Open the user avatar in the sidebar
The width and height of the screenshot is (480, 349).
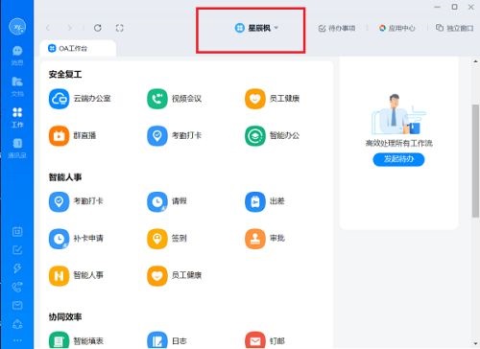pos(17,26)
